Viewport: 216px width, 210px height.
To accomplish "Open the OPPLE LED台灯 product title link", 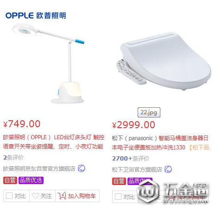I will [53, 142].
